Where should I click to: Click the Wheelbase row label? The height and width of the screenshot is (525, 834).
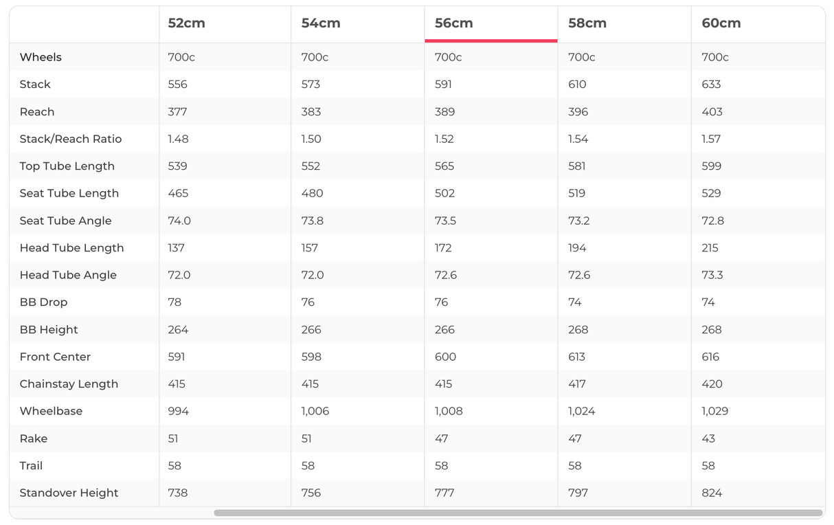tap(51, 411)
